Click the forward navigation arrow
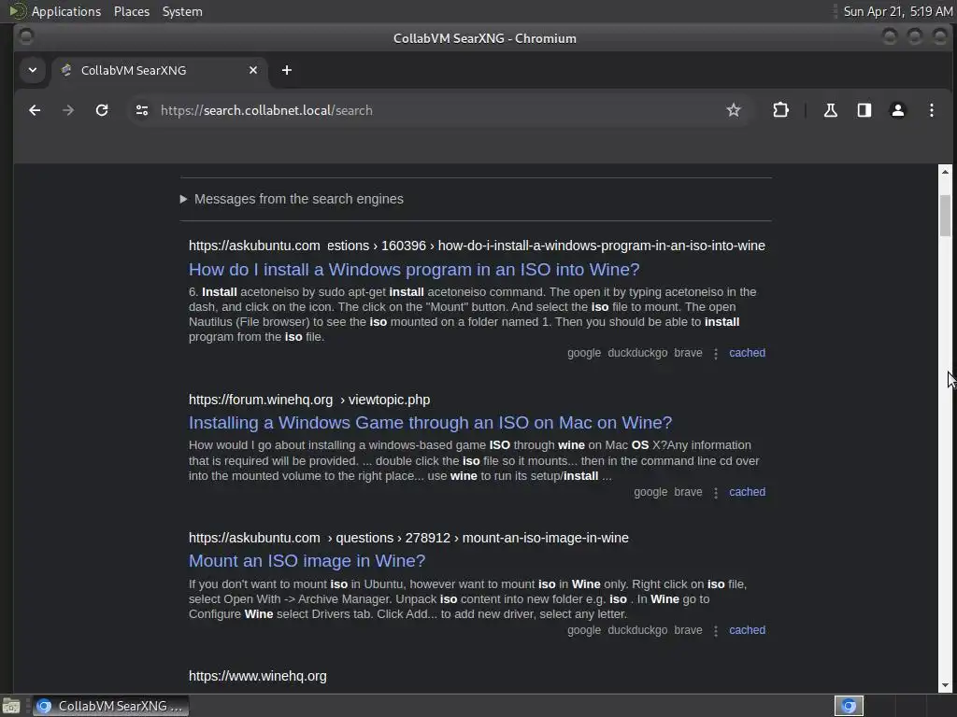The width and height of the screenshot is (957, 717). pyautogui.click(x=68, y=110)
